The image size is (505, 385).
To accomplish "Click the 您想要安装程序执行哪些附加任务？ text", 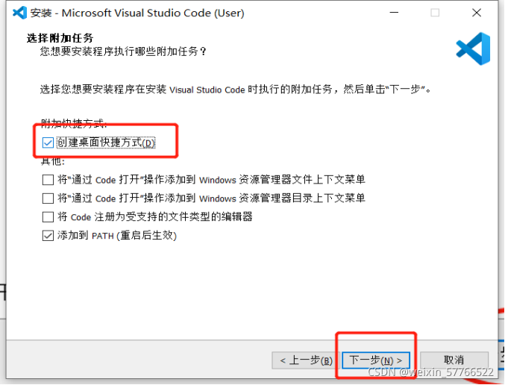I will [123, 51].
